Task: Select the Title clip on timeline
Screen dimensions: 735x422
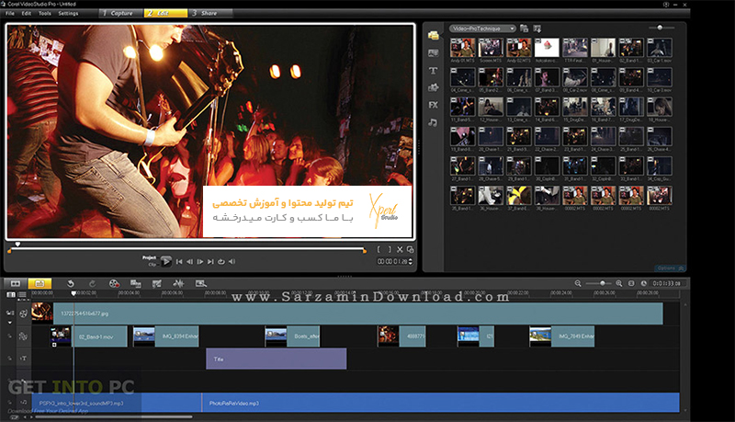Action: [x=277, y=359]
